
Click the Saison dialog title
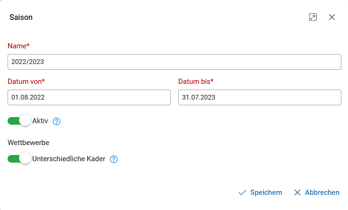pyautogui.click(x=21, y=18)
